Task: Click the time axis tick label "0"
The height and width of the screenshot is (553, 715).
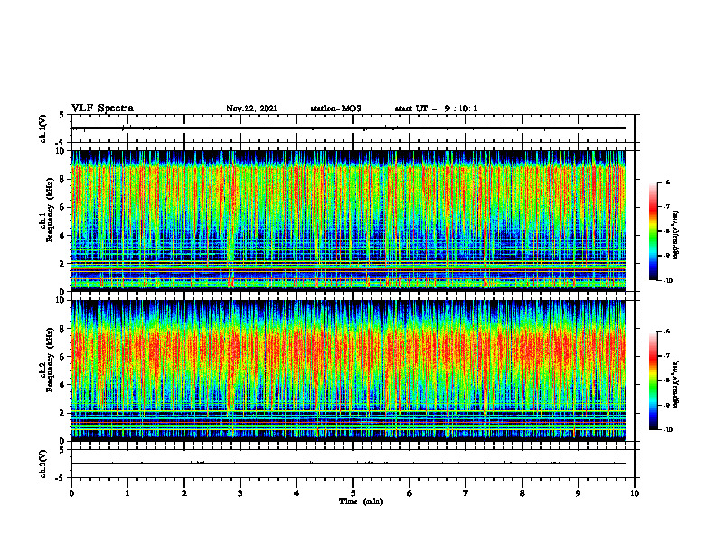Action: (71, 493)
